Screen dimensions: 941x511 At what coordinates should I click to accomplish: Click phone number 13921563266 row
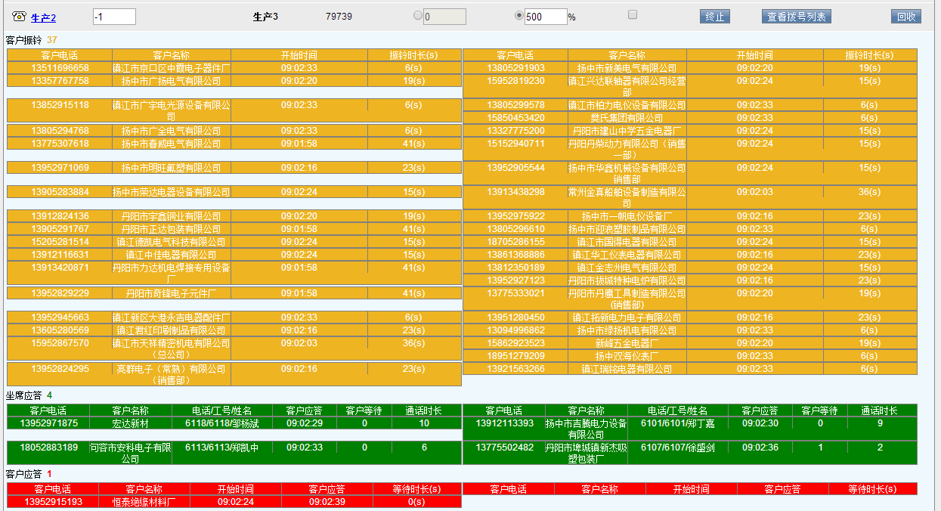point(515,369)
